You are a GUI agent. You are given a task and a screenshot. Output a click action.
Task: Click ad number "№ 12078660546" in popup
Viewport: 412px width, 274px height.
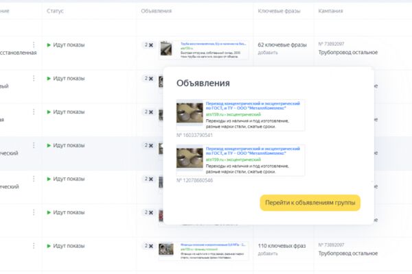coord(194,180)
